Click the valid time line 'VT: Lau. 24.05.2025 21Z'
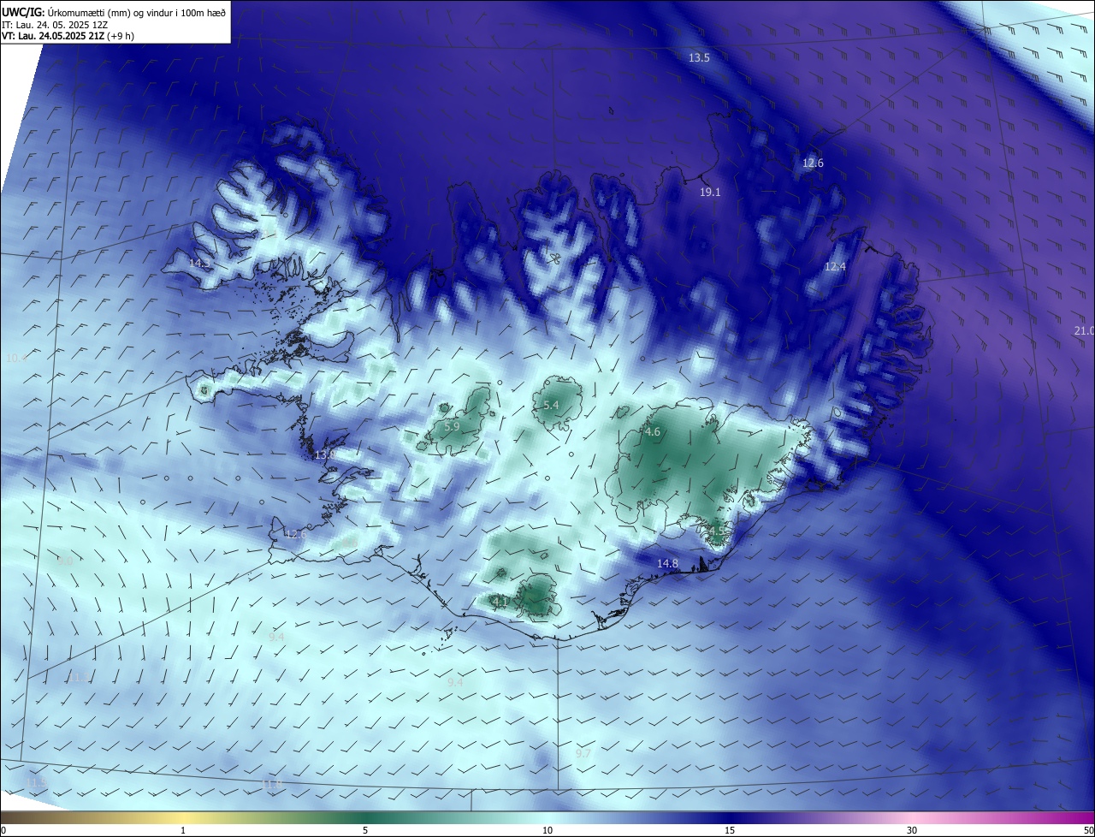 click(54, 36)
